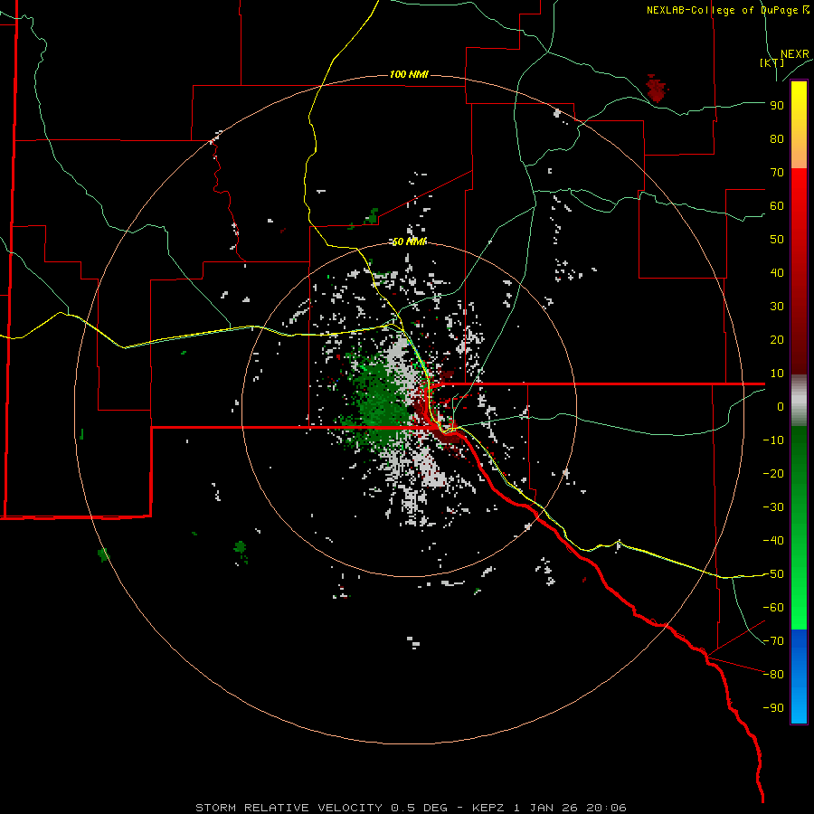Click the 10 value on velocity scale
Screen dimensions: 814x814
tap(777, 374)
